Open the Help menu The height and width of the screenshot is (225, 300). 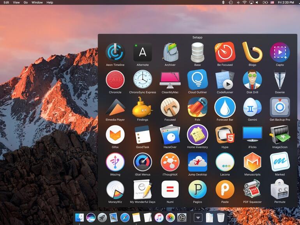coord(50,2)
